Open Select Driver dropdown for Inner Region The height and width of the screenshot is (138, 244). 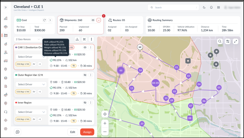click(31, 112)
